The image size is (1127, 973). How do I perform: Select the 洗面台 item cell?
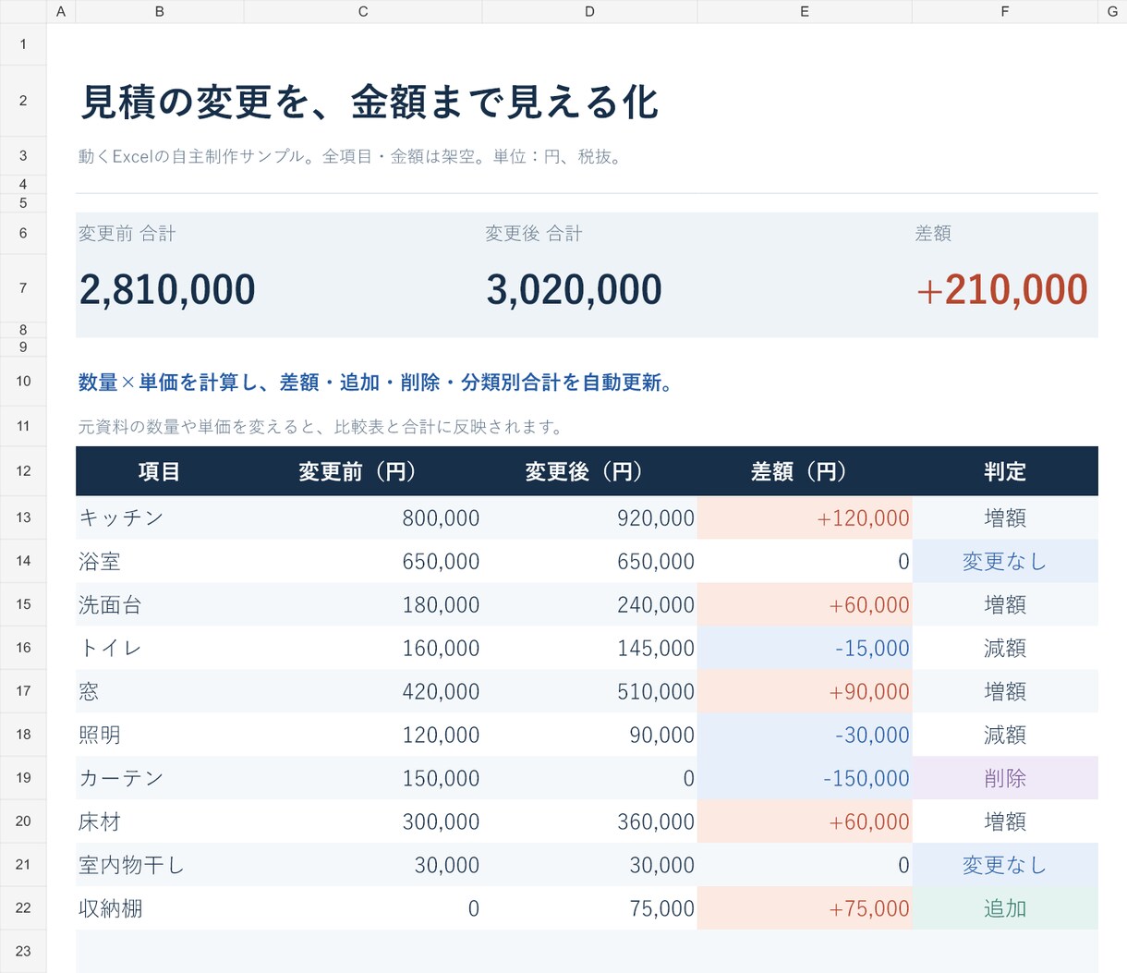pyautogui.click(x=160, y=604)
